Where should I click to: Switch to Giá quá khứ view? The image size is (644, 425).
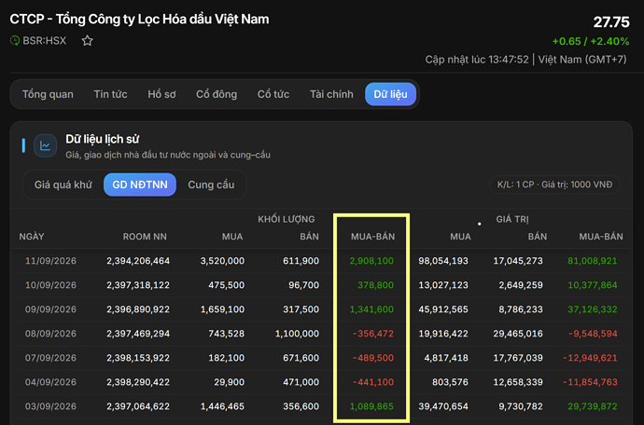(x=63, y=185)
